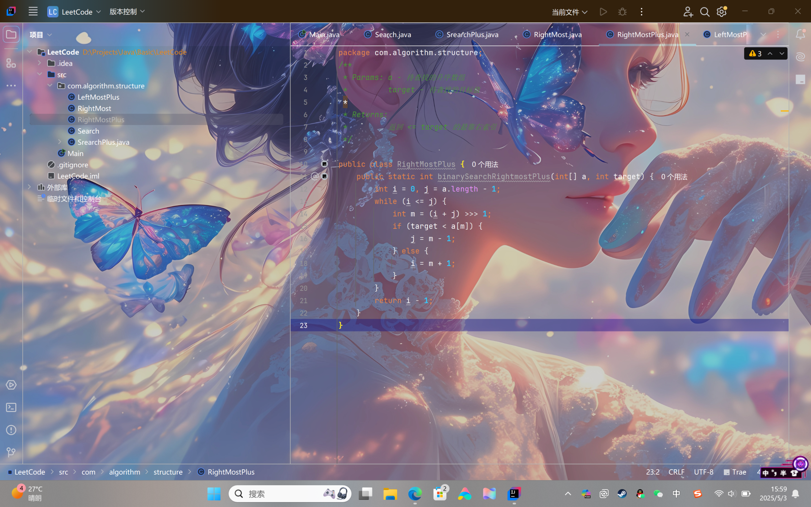This screenshot has height=507, width=811.
Task: Open the Git version control tool window
Action: tap(11, 452)
